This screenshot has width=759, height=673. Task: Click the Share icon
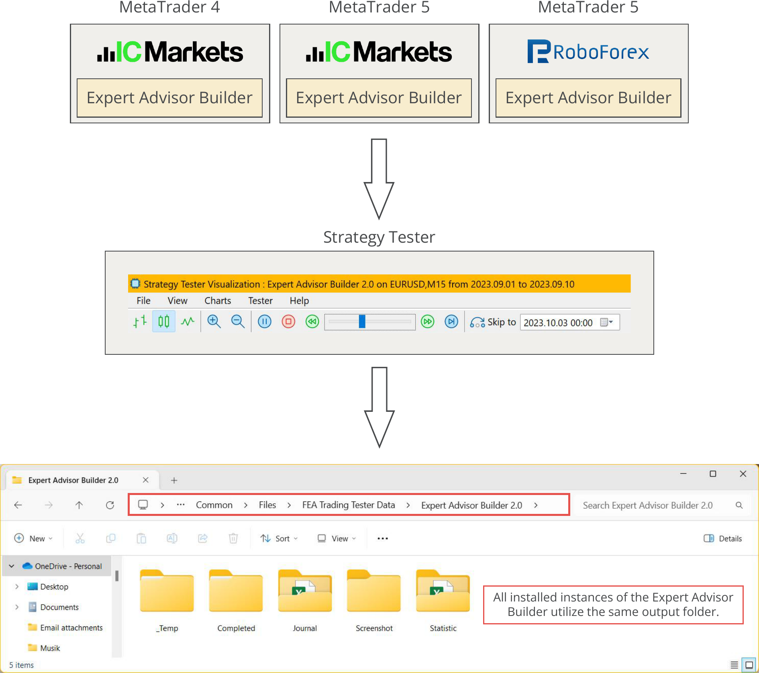coord(203,538)
